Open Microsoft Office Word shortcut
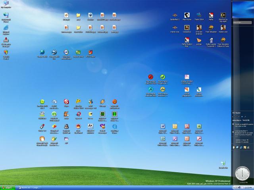Image resolution: width=254 pixels, height=190 pixels. 163,129
